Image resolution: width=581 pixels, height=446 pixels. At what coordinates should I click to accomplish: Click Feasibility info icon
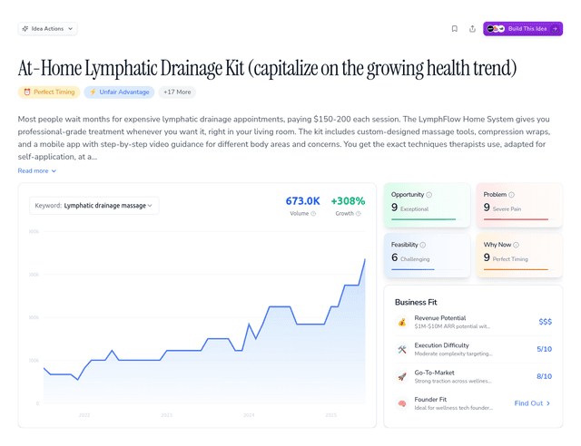click(x=423, y=245)
